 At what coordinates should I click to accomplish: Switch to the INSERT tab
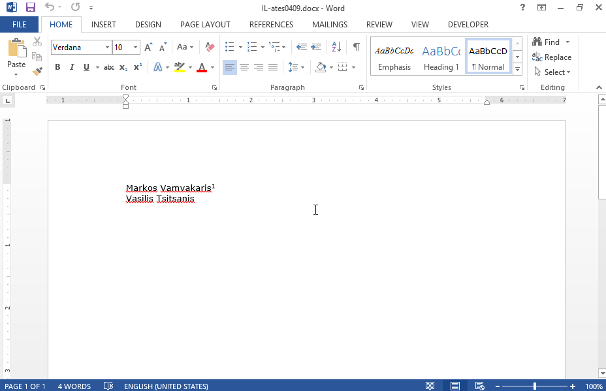coord(104,24)
